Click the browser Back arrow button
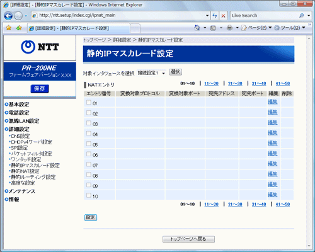Viewport: 315px width, 252px height. tap(8, 16)
